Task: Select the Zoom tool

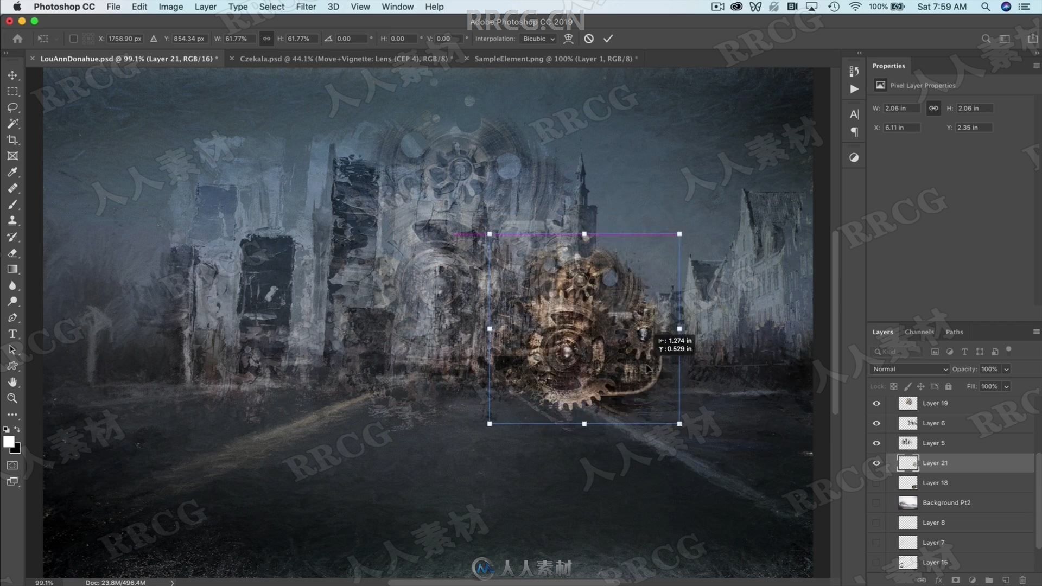Action: 12,398
